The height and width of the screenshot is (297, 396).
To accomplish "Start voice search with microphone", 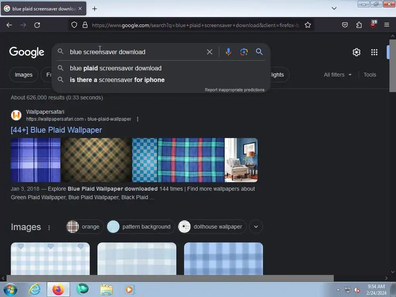I will click(x=228, y=52).
